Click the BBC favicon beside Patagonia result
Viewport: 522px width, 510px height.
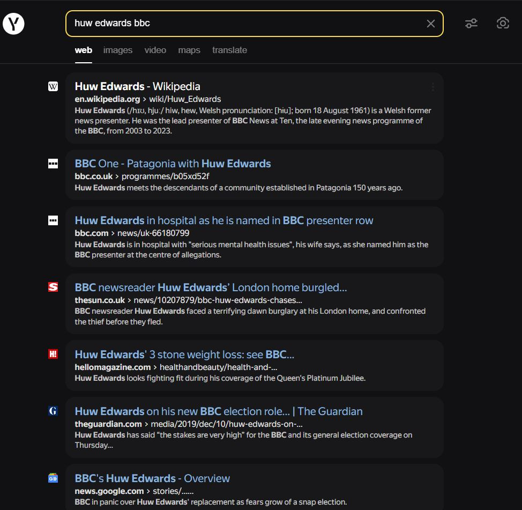coord(53,164)
